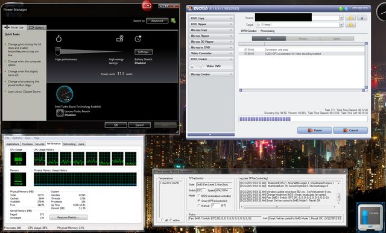Select BIOS (embedded controller) fan mode
Image resolution: width=386 pixels, height=233 pixels.
(199, 196)
